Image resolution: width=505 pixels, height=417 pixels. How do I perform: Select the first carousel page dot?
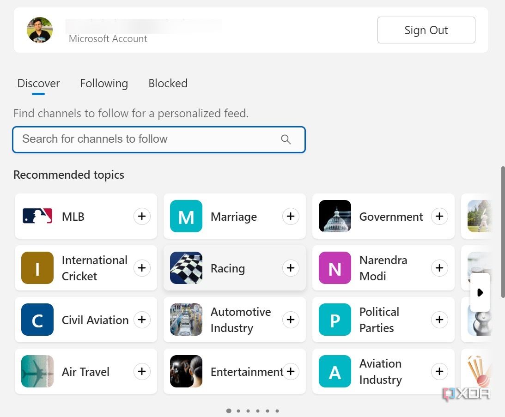[229, 411]
